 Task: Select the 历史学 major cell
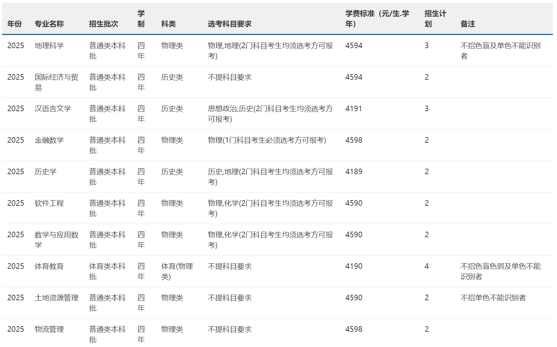tap(45, 172)
